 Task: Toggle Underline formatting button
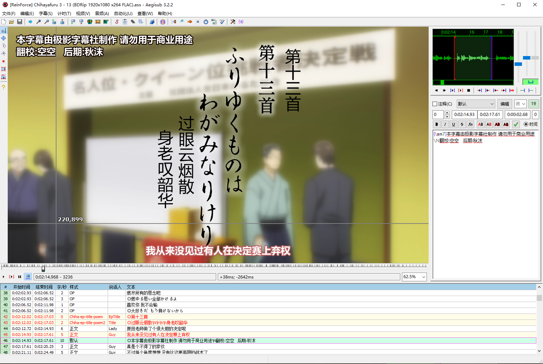point(454,124)
